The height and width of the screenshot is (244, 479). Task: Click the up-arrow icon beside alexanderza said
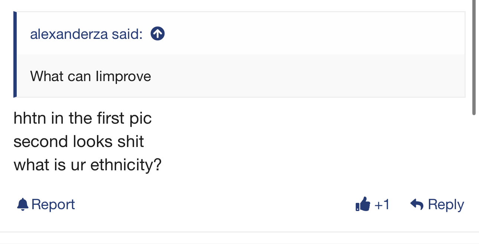pos(157,34)
